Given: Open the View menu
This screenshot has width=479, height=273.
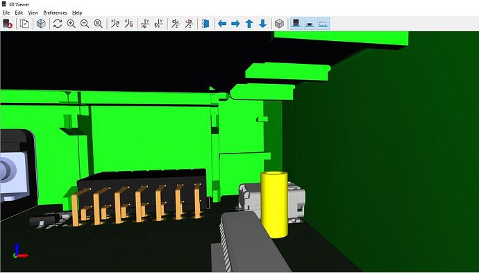Looking at the screenshot, I should point(33,13).
